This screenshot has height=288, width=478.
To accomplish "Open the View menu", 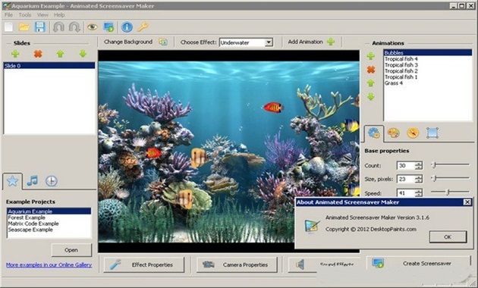I will pyautogui.click(x=42, y=15).
